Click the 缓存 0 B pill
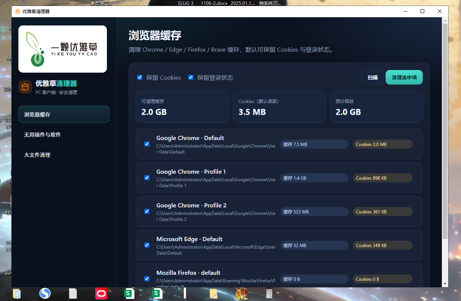Screen dimensions: 461x301 pos(314,279)
